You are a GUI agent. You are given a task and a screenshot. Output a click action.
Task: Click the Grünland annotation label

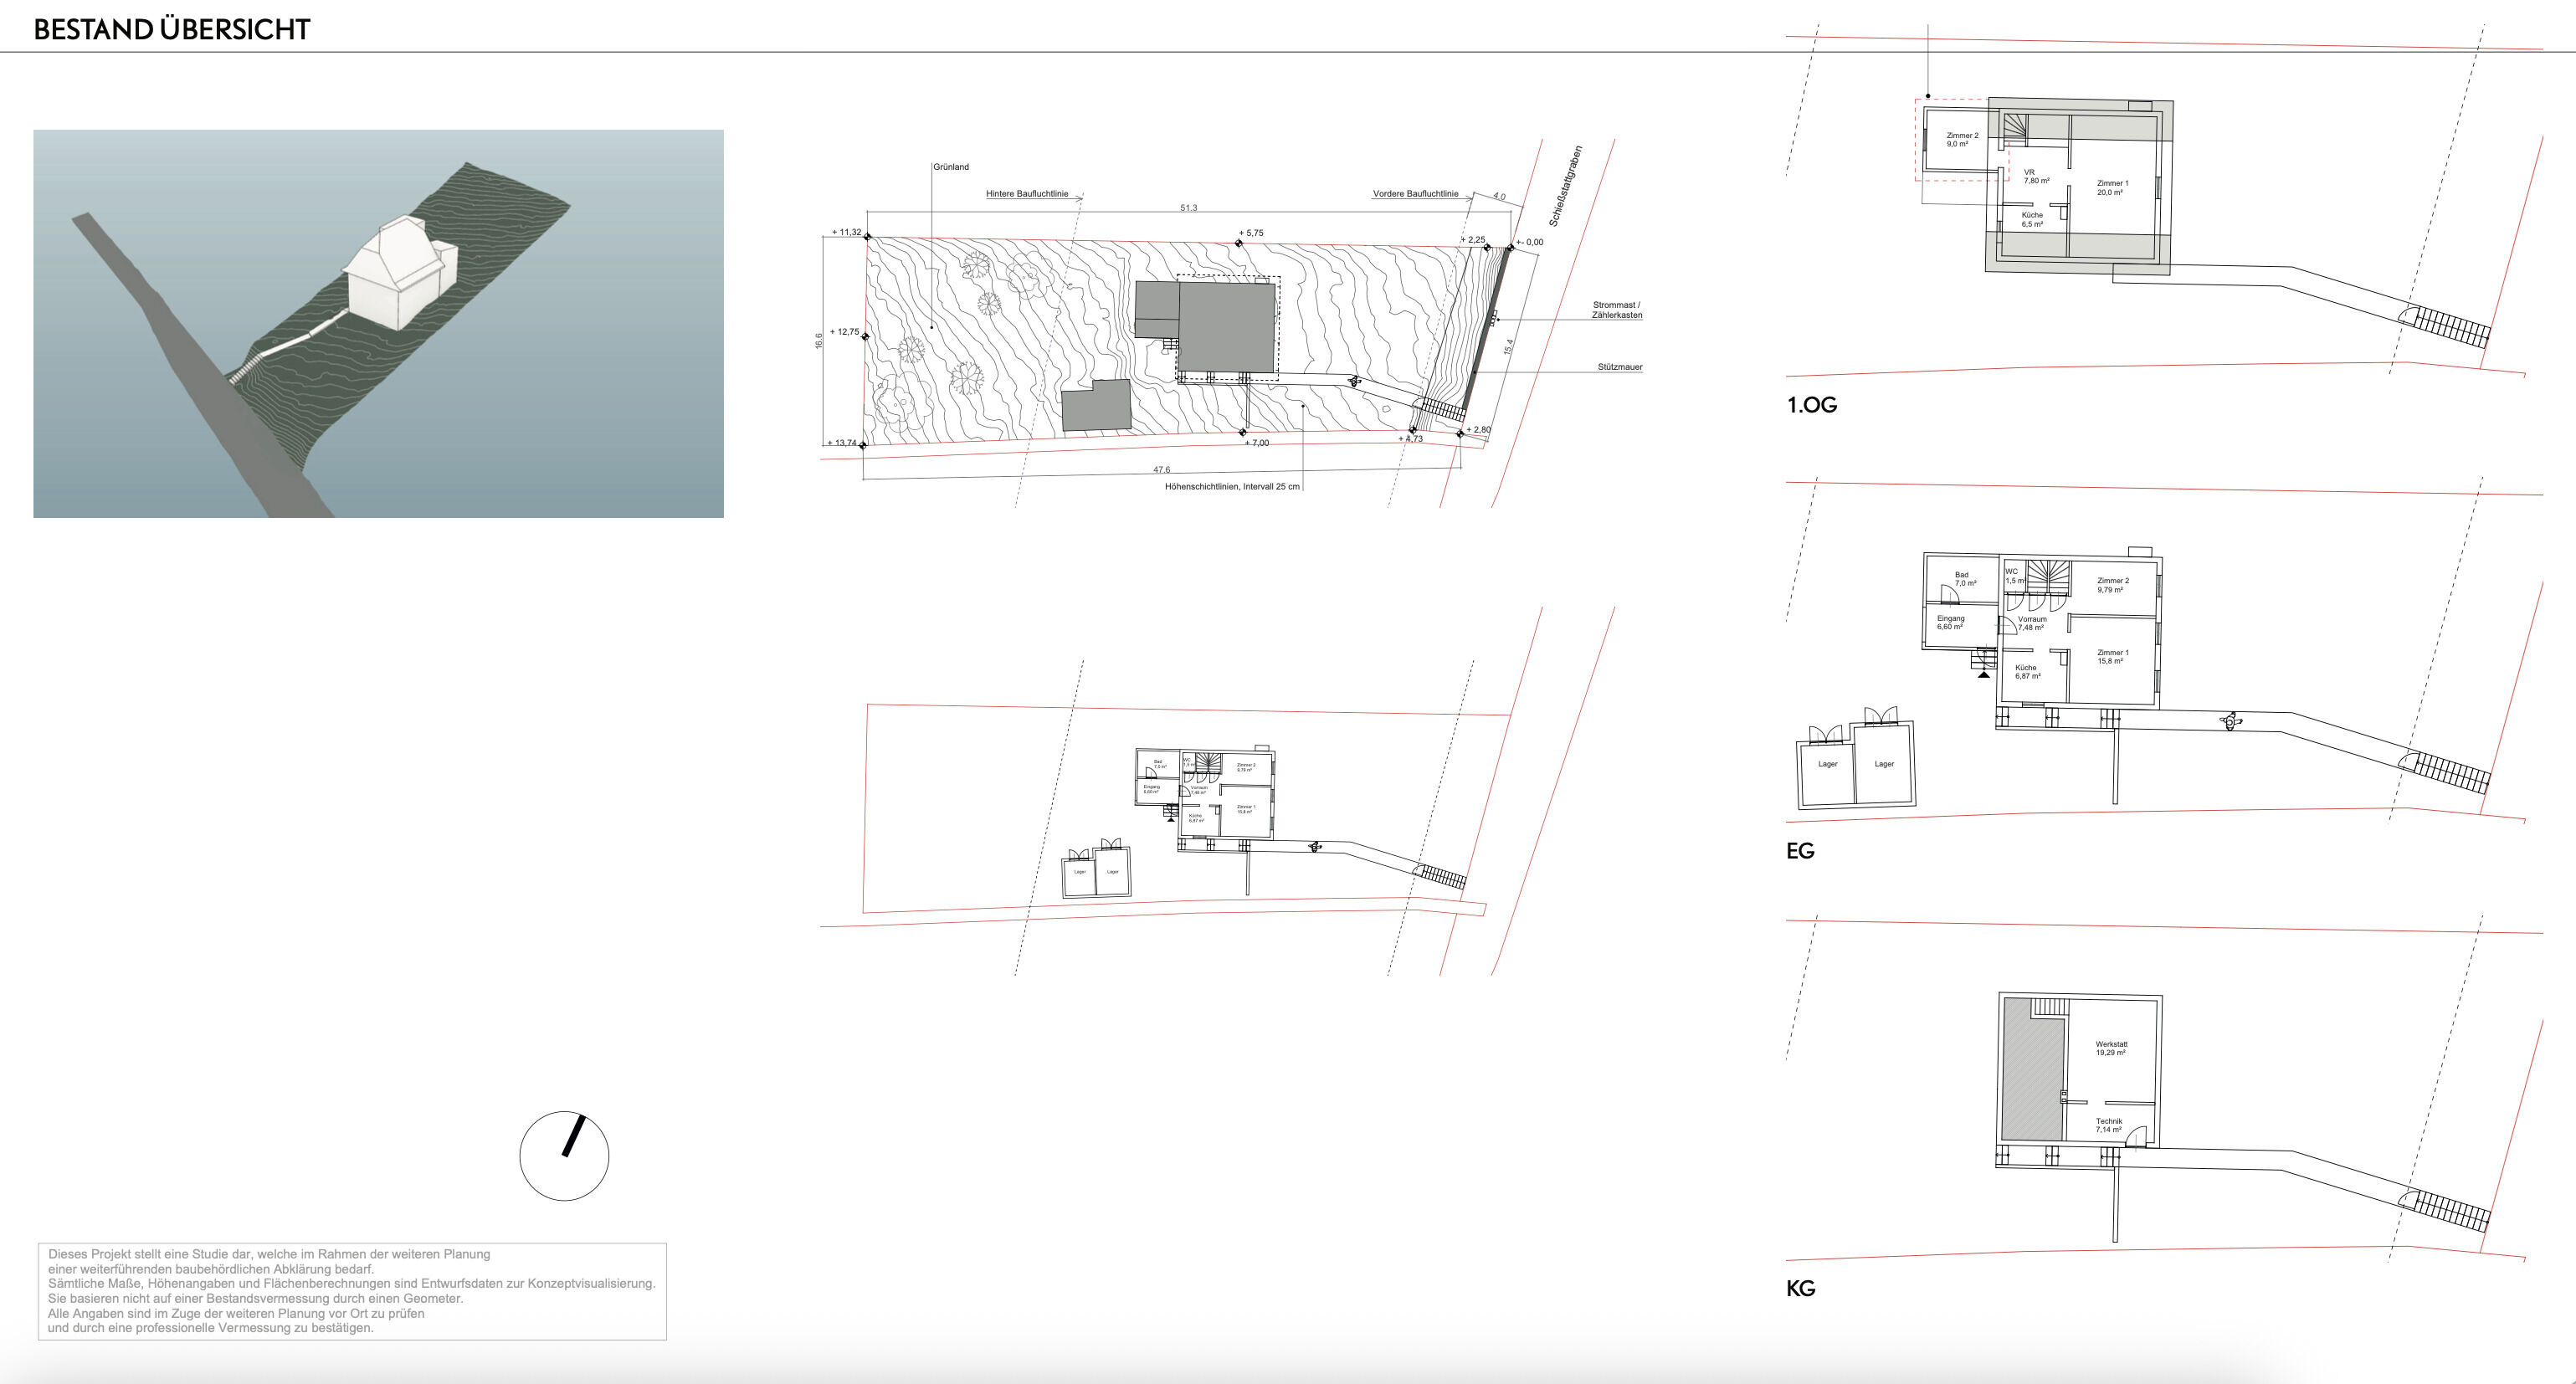pos(951,167)
